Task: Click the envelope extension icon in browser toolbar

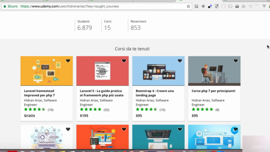Action: [237, 6]
